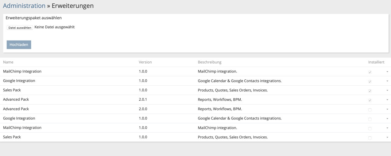Click unchecked Installiert checkbox for Google Integration

[370, 119]
